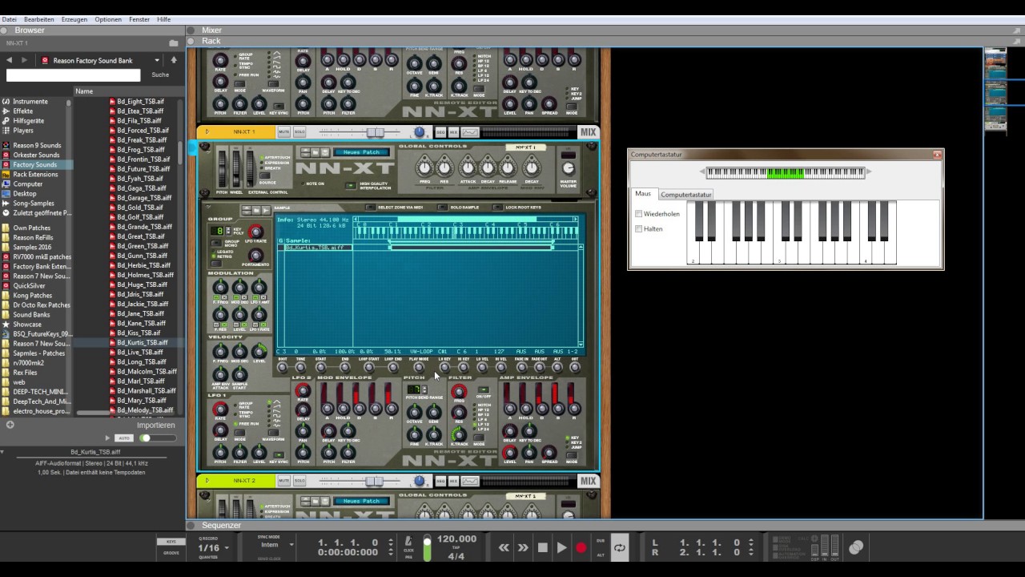
Task: Click the Importieren button
Action: click(x=155, y=426)
